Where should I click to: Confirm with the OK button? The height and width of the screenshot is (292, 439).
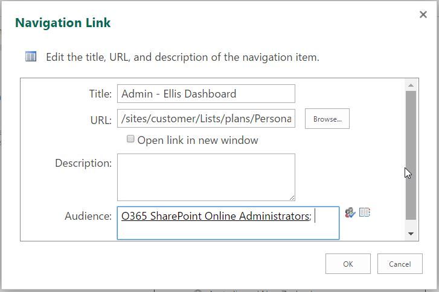(x=348, y=264)
